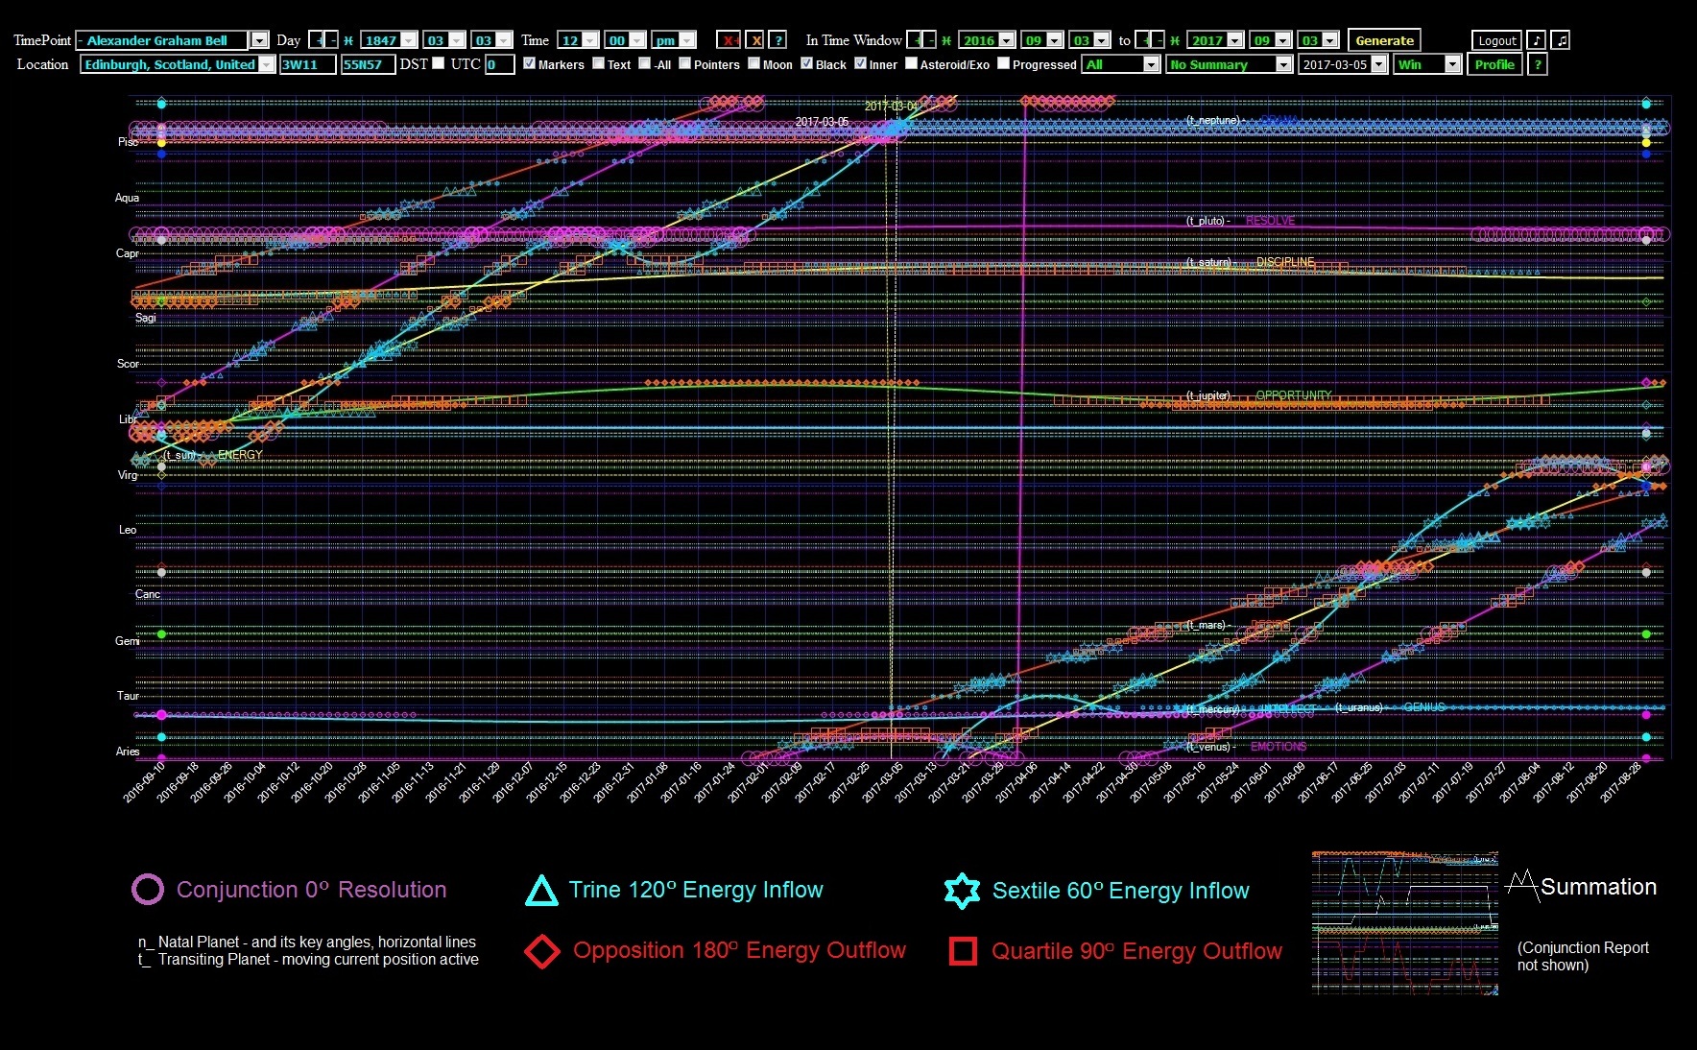The height and width of the screenshot is (1050, 1697).
Task: Enable the Asteroid/Exo checkbox
Action: click(911, 63)
